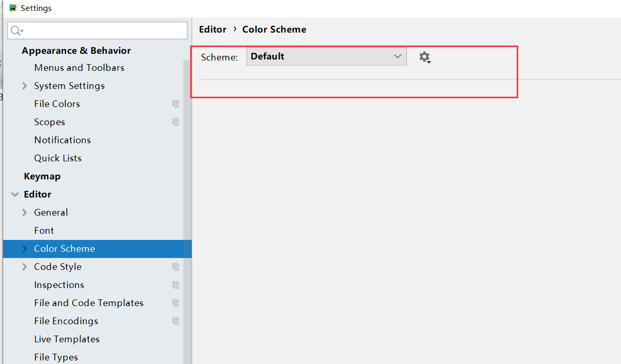Viewport: 621px width, 364px height.
Task: Click the project-level icon beside Inspections
Action: [x=176, y=285]
